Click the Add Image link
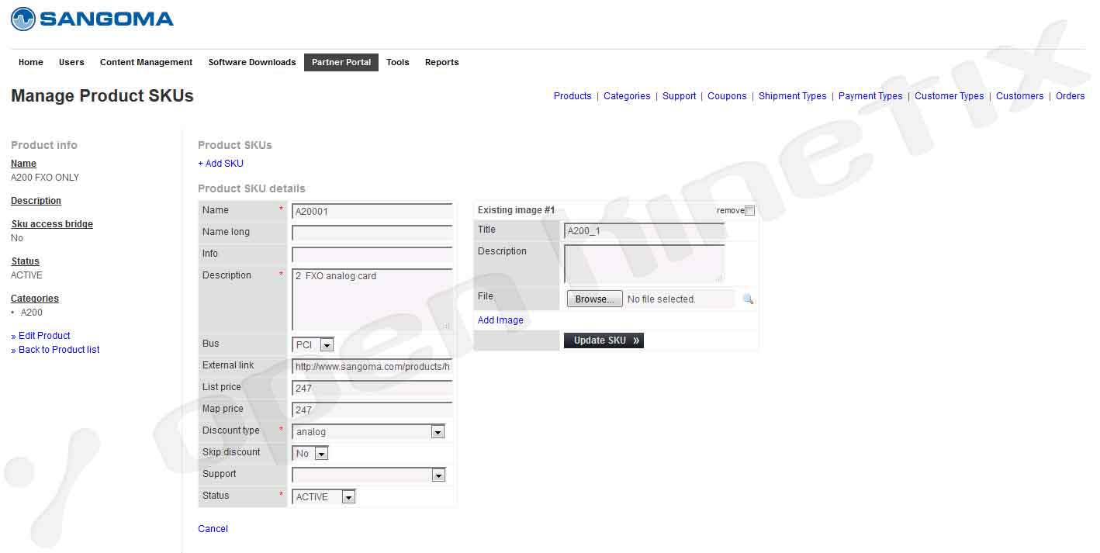Image resolution: width=1100 pixels, height=553 pixels. point(500,320)
